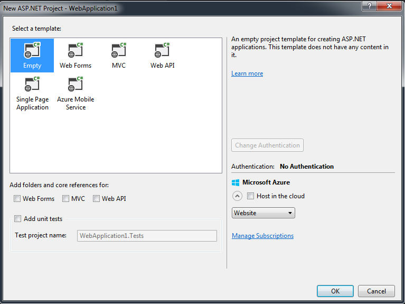The image size is (405, 304).
Task: Collapse the Microsoft Azure section chevron
Action: click(x=237, y=196)
